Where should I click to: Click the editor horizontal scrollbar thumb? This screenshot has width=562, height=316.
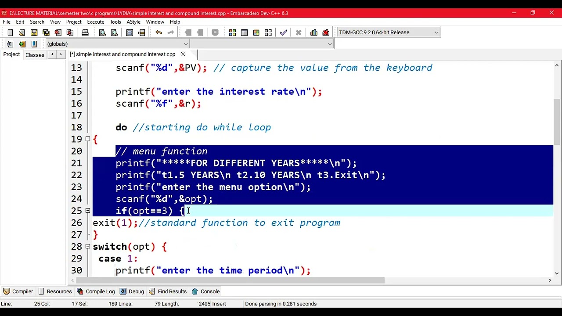coord(231,280)
